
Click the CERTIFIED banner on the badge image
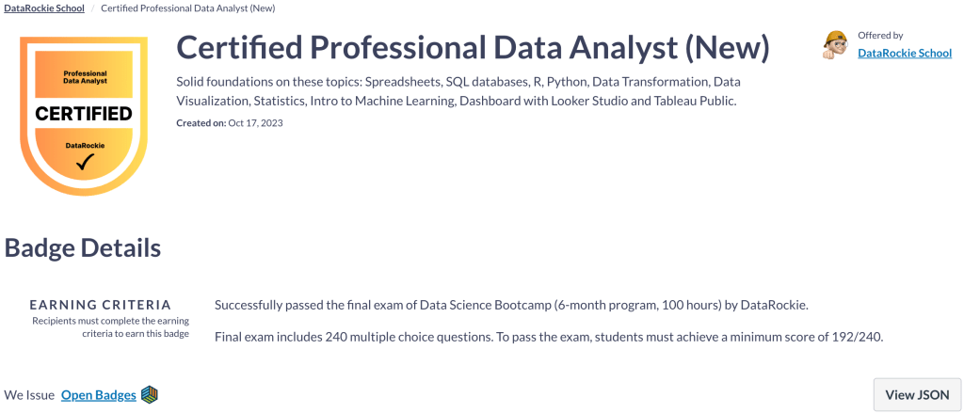[84, 115]
